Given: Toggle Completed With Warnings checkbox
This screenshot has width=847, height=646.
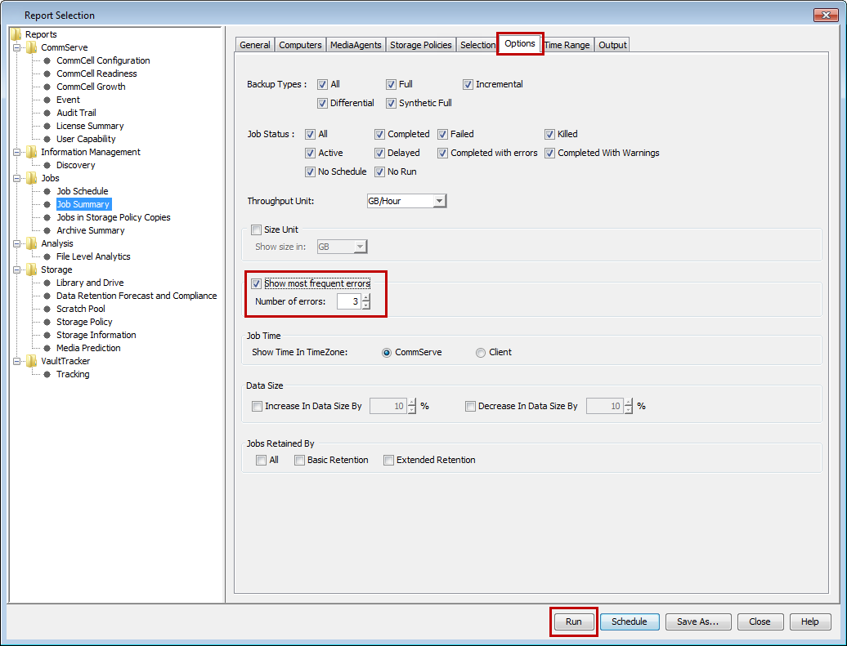Looking at the screenshot, I should pyautogui.click(x=550, y=153).
